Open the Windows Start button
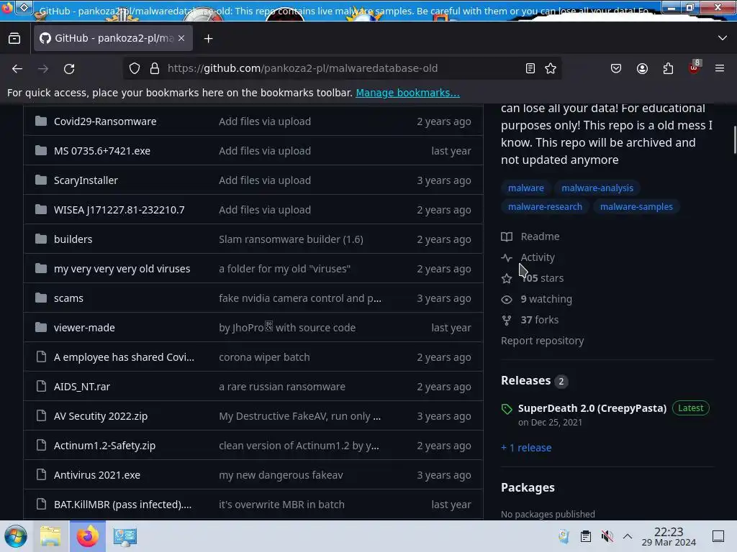737x552 pixels. [x=16, y=536]
